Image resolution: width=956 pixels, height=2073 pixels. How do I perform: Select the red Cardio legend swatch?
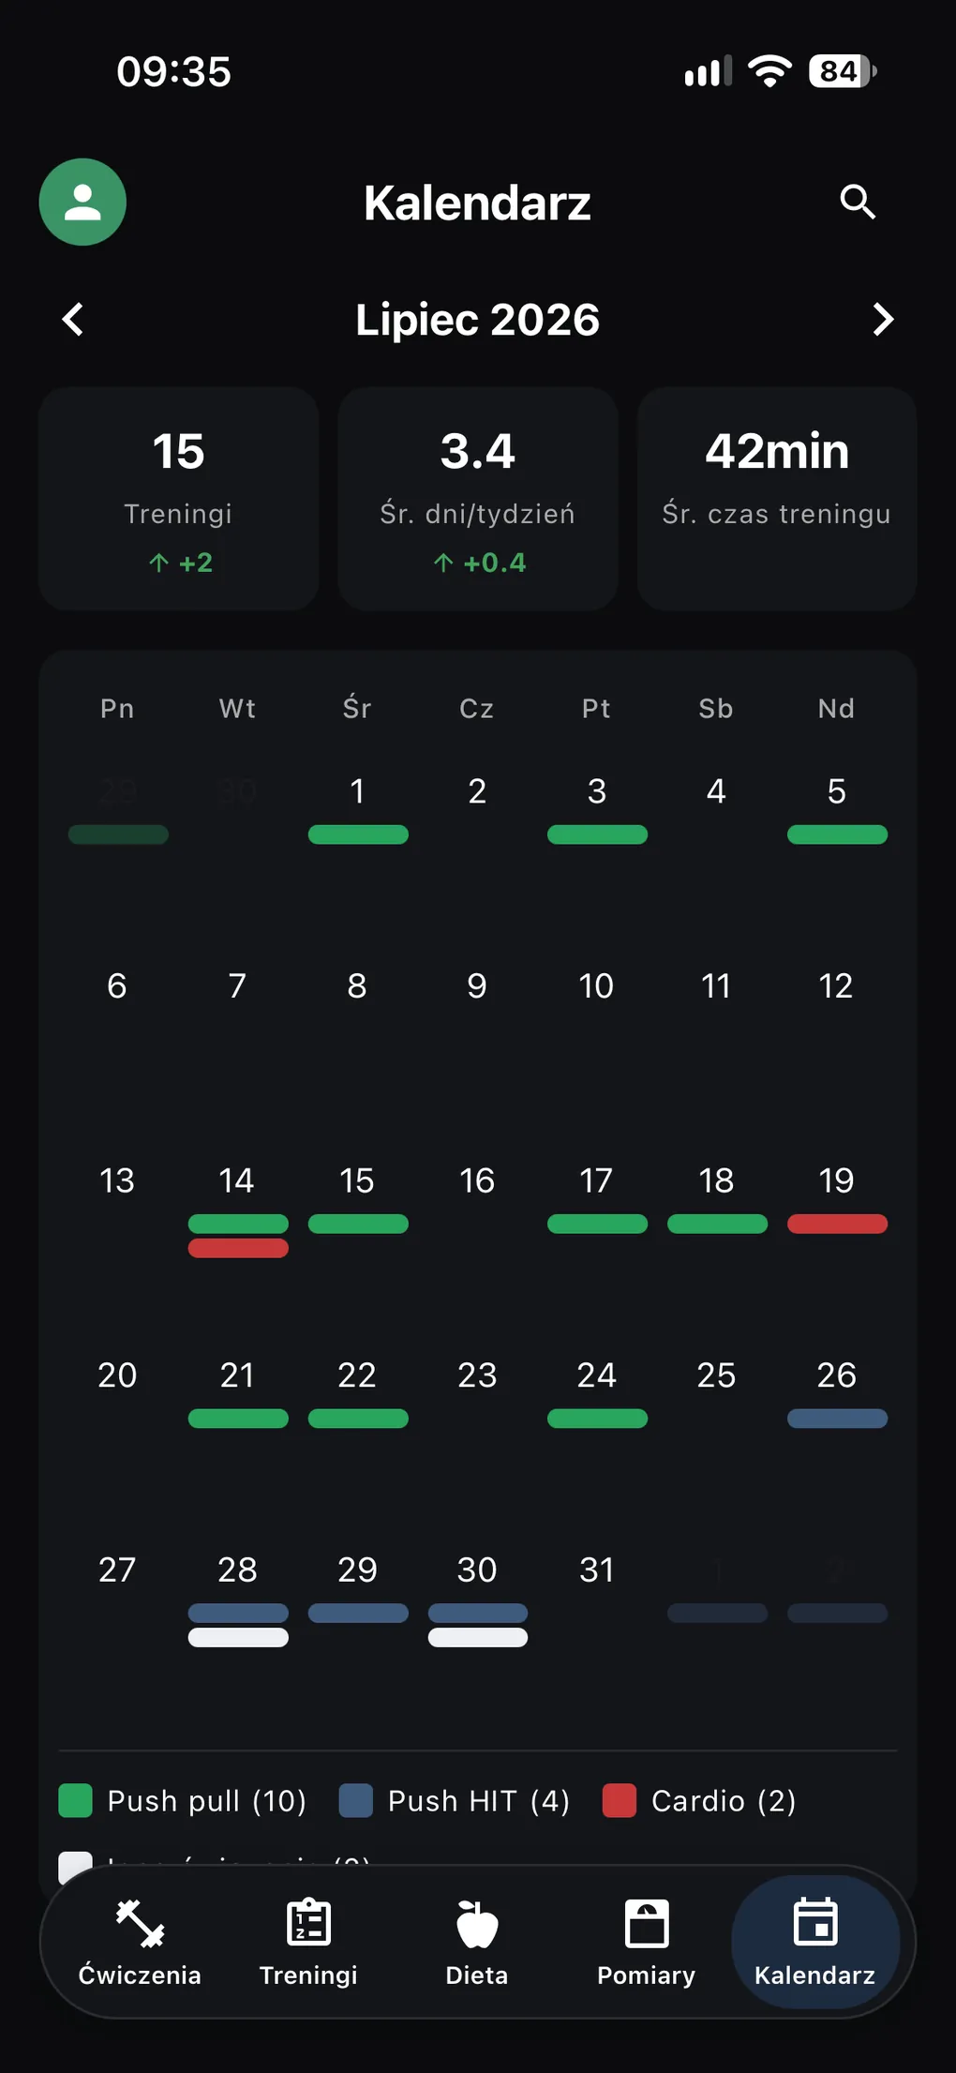(x=619, y=1800)
